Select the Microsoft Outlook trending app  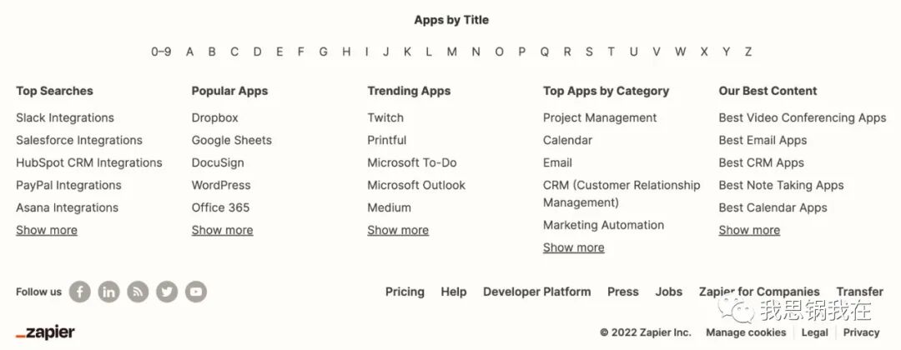tap(416, 185)
